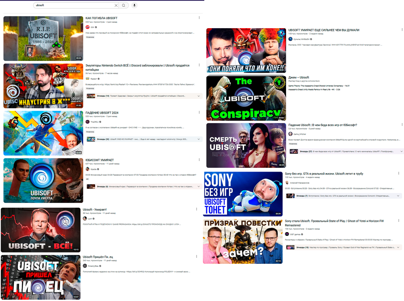Open channel avatar under 'ЮБИСОФТ УМИРАЕТ'

point(88,169)
